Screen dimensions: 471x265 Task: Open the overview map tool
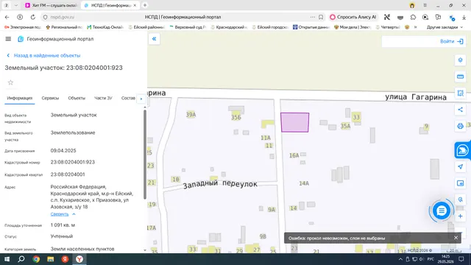point(460,183)
